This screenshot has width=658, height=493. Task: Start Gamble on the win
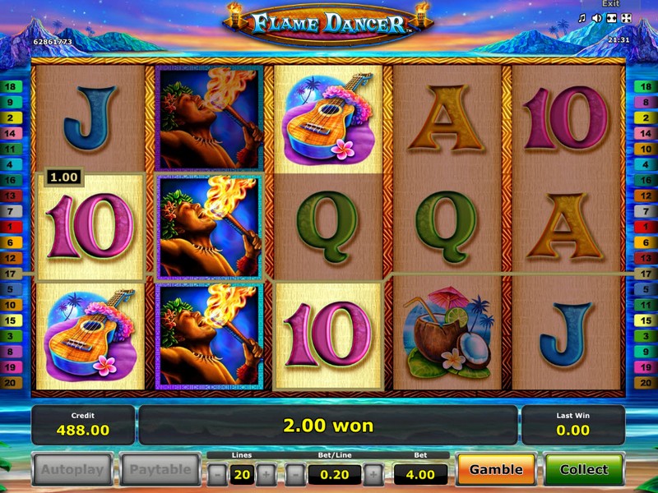coord(496,469)
